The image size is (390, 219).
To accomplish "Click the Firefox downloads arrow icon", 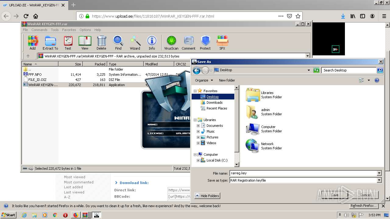I will (x=343, y=16).
